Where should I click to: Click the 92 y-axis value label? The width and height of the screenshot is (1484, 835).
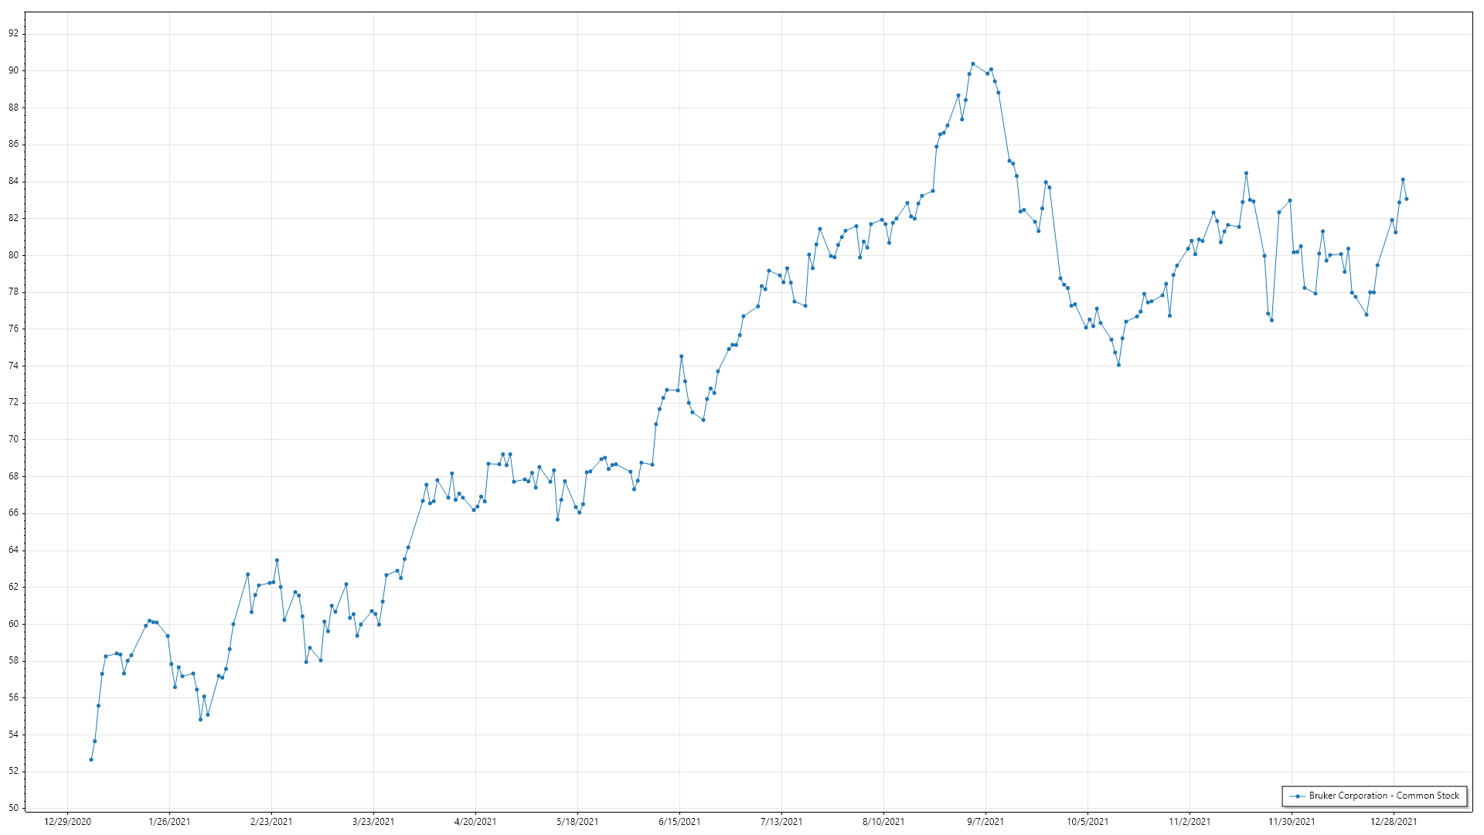click(14, 34)
